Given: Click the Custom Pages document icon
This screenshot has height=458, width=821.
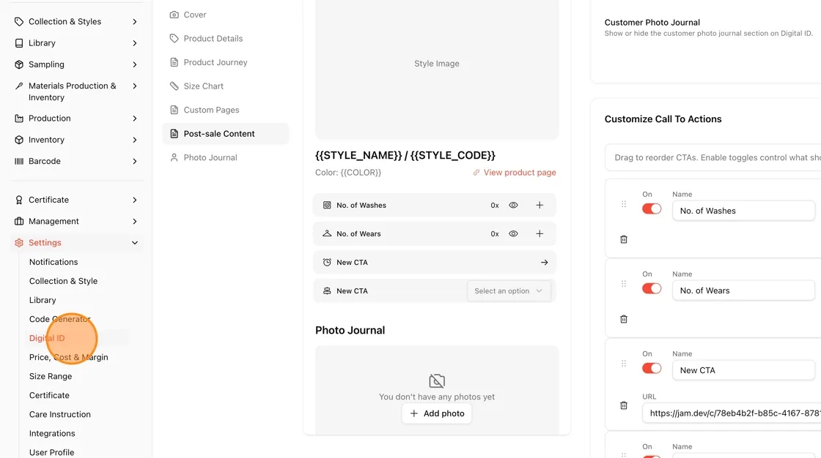Looking at the screenshot, I should [174, 110].
